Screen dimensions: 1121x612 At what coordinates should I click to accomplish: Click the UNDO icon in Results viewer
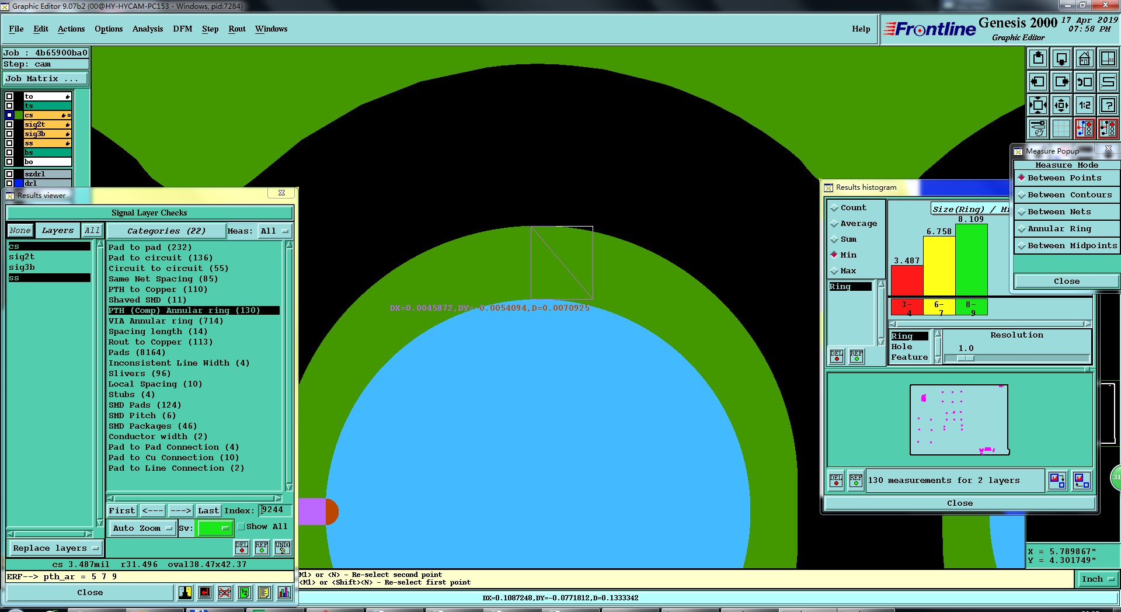(283, 548)
